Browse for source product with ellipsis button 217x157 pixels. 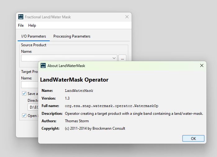coord(122,58)
